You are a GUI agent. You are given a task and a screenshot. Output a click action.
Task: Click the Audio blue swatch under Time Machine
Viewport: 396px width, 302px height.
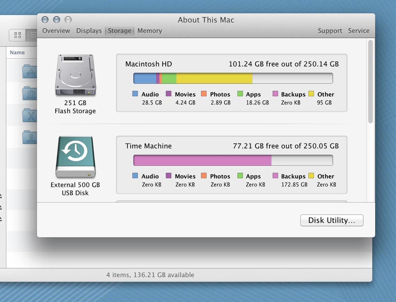point(135,176)
